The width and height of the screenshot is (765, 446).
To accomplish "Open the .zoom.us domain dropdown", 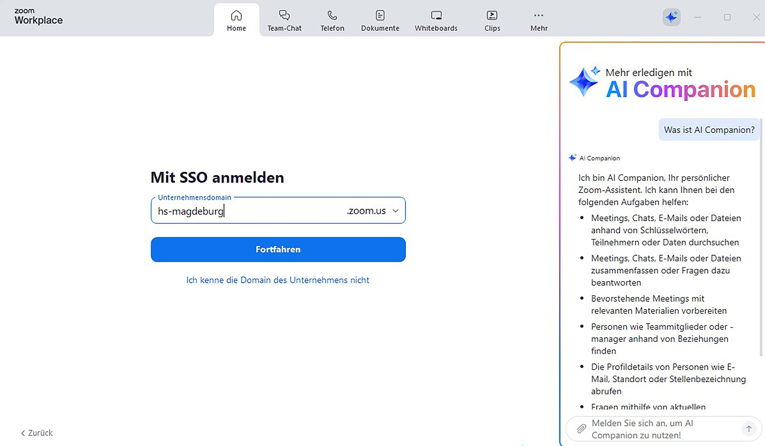I will pyautogui.click(x=395, y=211).
